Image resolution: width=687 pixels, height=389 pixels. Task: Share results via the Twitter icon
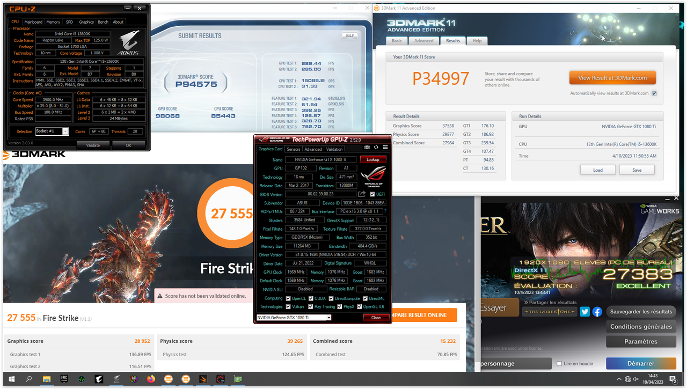click(x=585, y=312)
